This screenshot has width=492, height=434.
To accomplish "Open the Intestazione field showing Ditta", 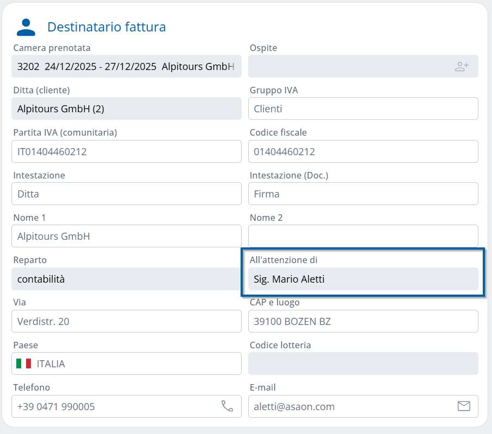I will tap(126, 194).
